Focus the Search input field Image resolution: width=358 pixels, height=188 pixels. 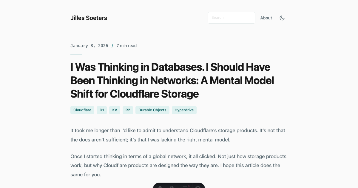point(231,18)
